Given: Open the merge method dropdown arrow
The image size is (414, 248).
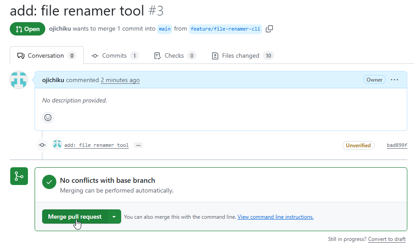Looking at the screenshot, I should point(114,217).
